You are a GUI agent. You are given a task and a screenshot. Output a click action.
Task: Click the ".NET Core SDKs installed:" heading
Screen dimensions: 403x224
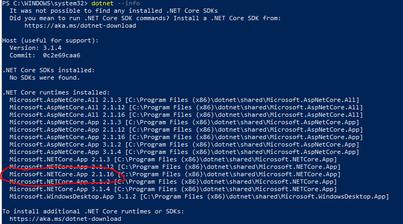[48, 70]
